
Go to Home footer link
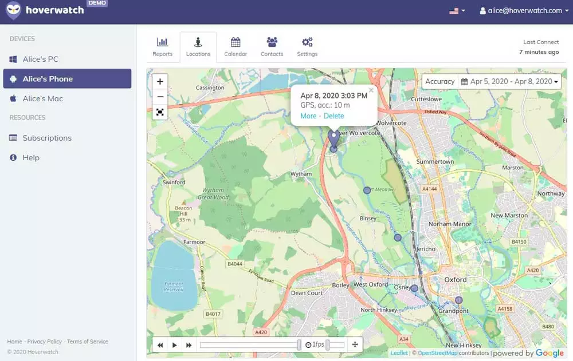click(x=15, y=342)
